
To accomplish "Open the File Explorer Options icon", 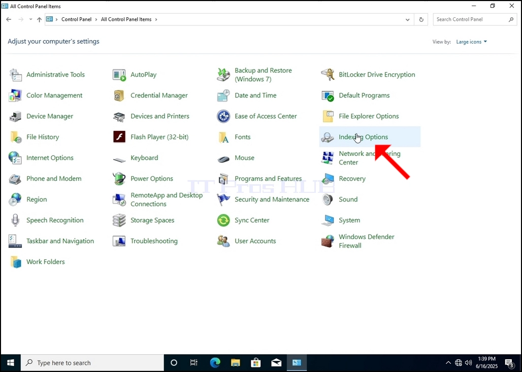I will [328, 116].
